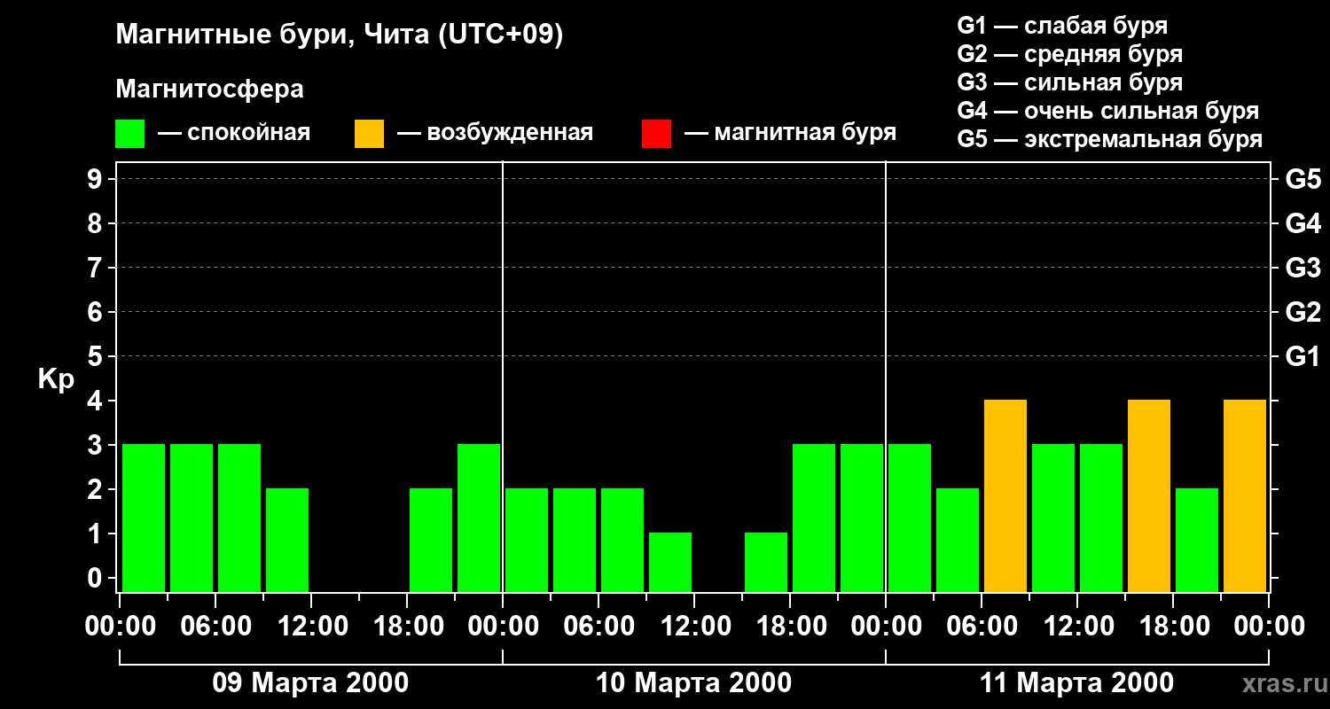1330x709 pixels.
Task: Click the orange bar ending at 18:00 on 11 March
Action: coord(1149,495)
